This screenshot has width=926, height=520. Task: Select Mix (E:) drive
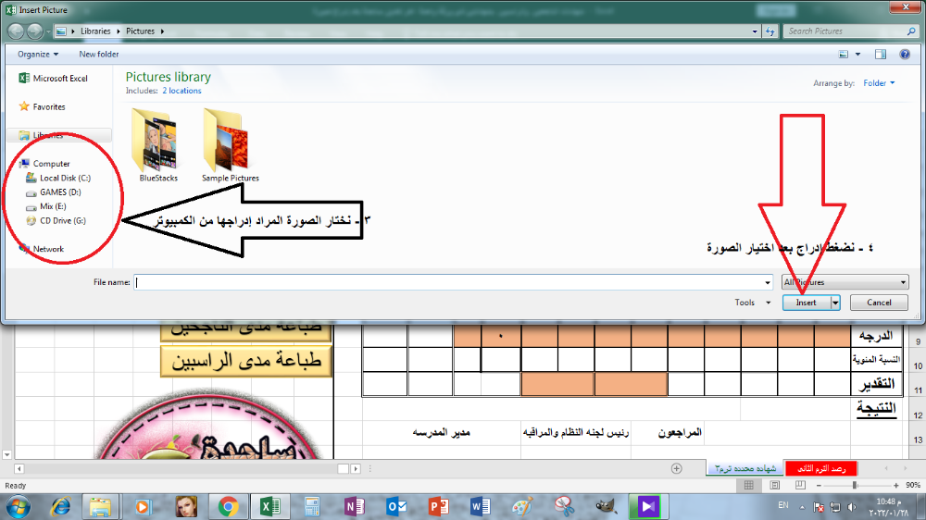coord(46,206)
